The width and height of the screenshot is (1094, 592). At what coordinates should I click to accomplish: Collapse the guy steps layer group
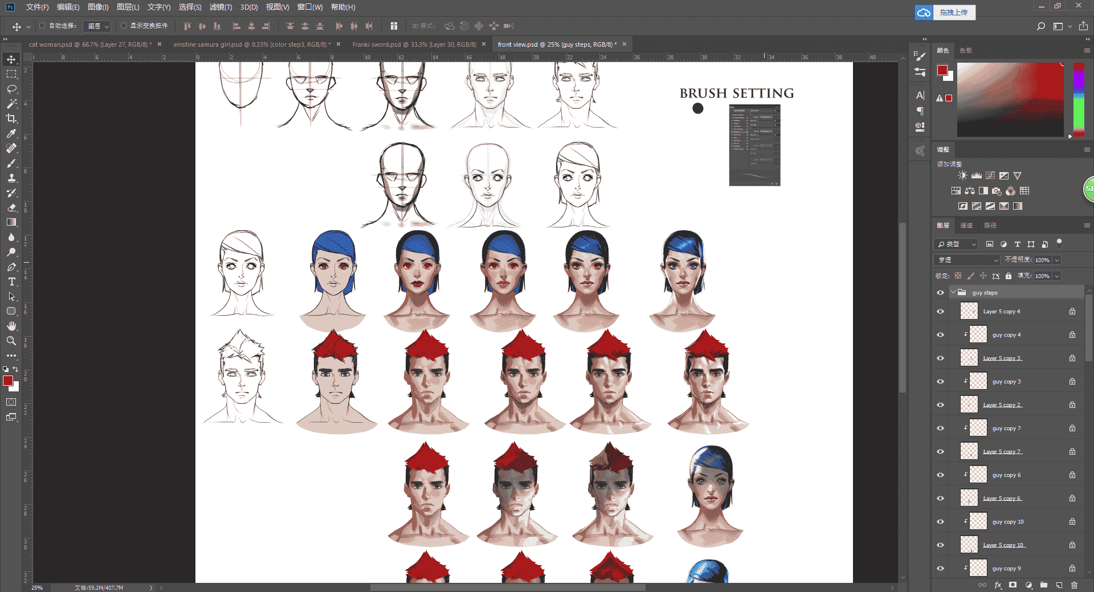point(953,292)
